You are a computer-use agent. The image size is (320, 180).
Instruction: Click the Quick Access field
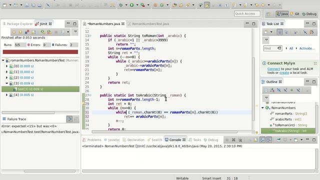247,13
